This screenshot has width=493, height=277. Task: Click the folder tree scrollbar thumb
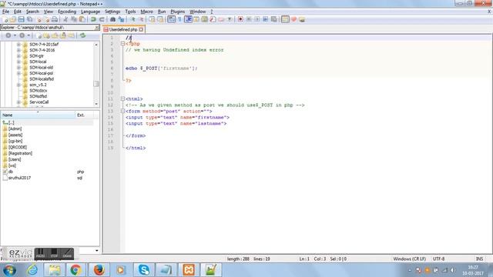pyautogui.click(x=96, y=84)
